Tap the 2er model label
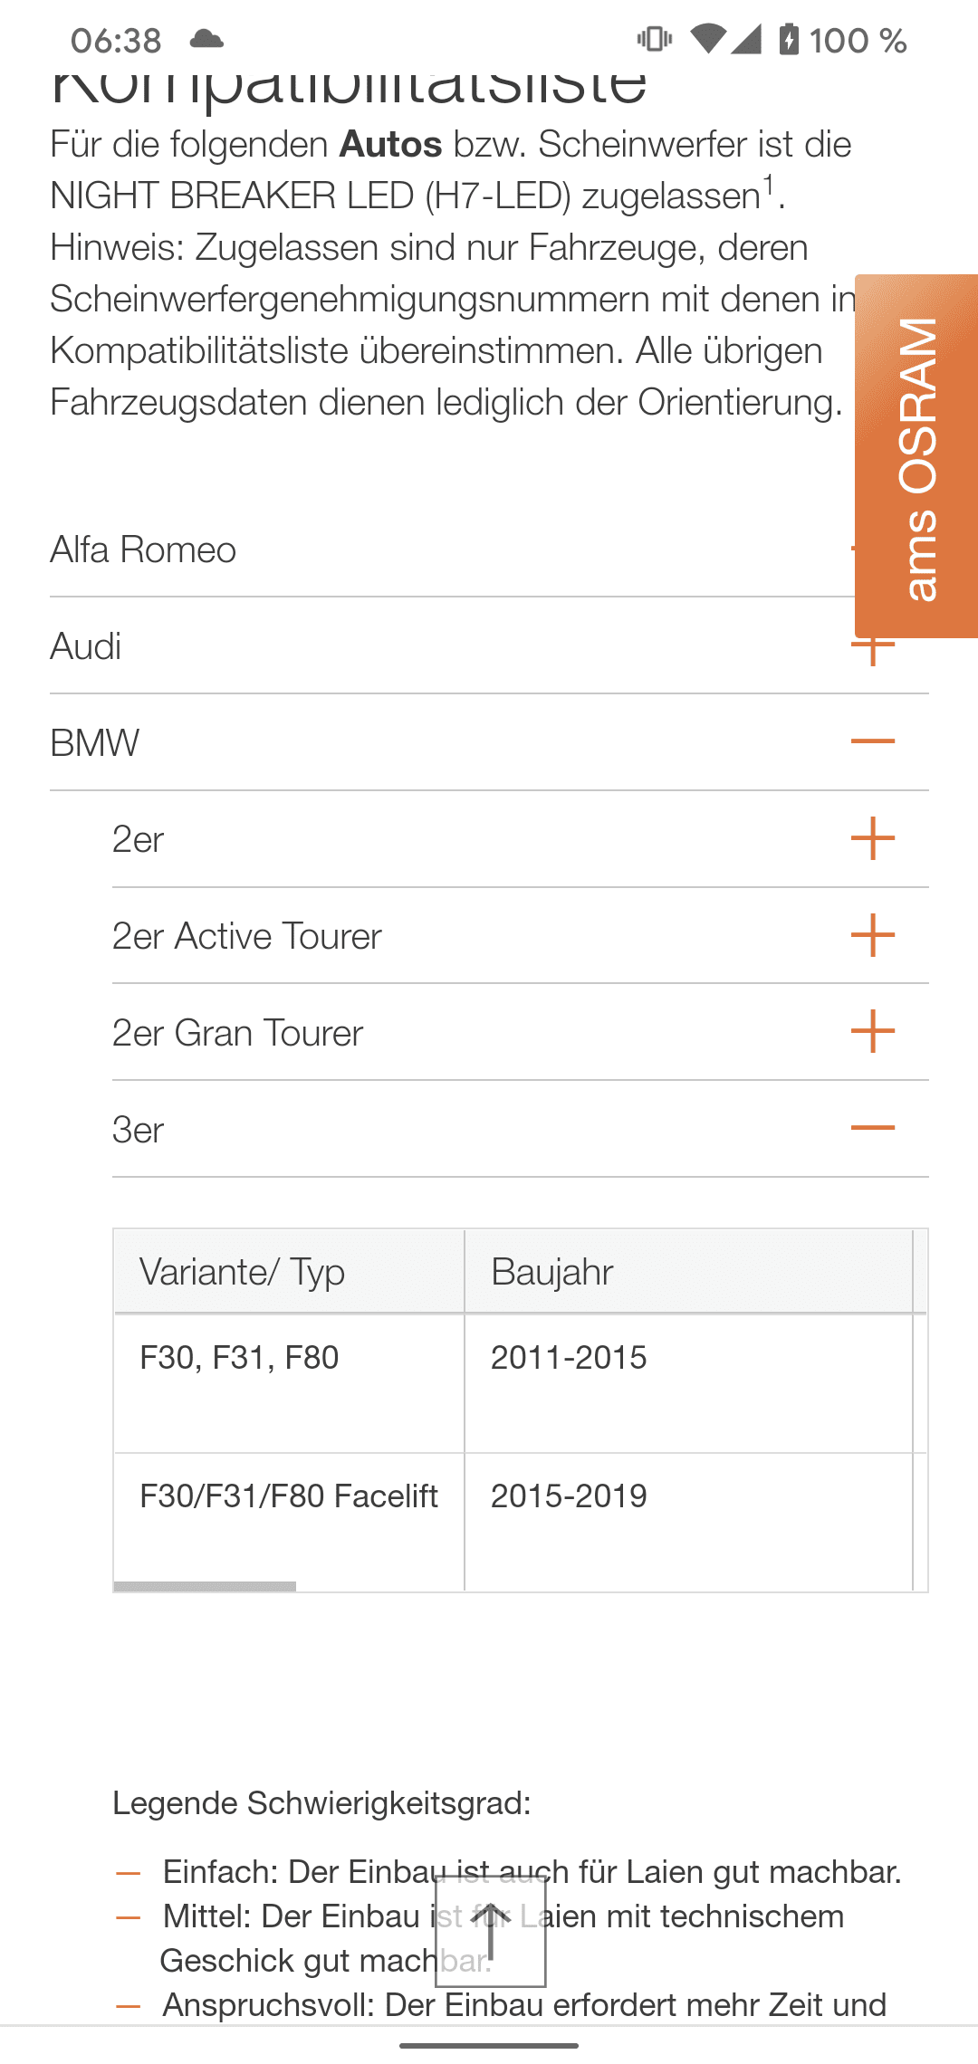Viewport: 978px width, 2064px height. 138,840
